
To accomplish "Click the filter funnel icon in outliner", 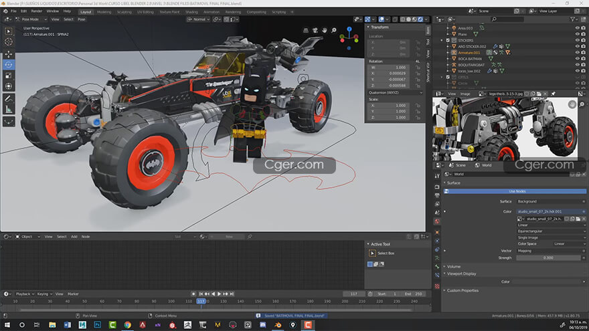I will pos(573,19).
